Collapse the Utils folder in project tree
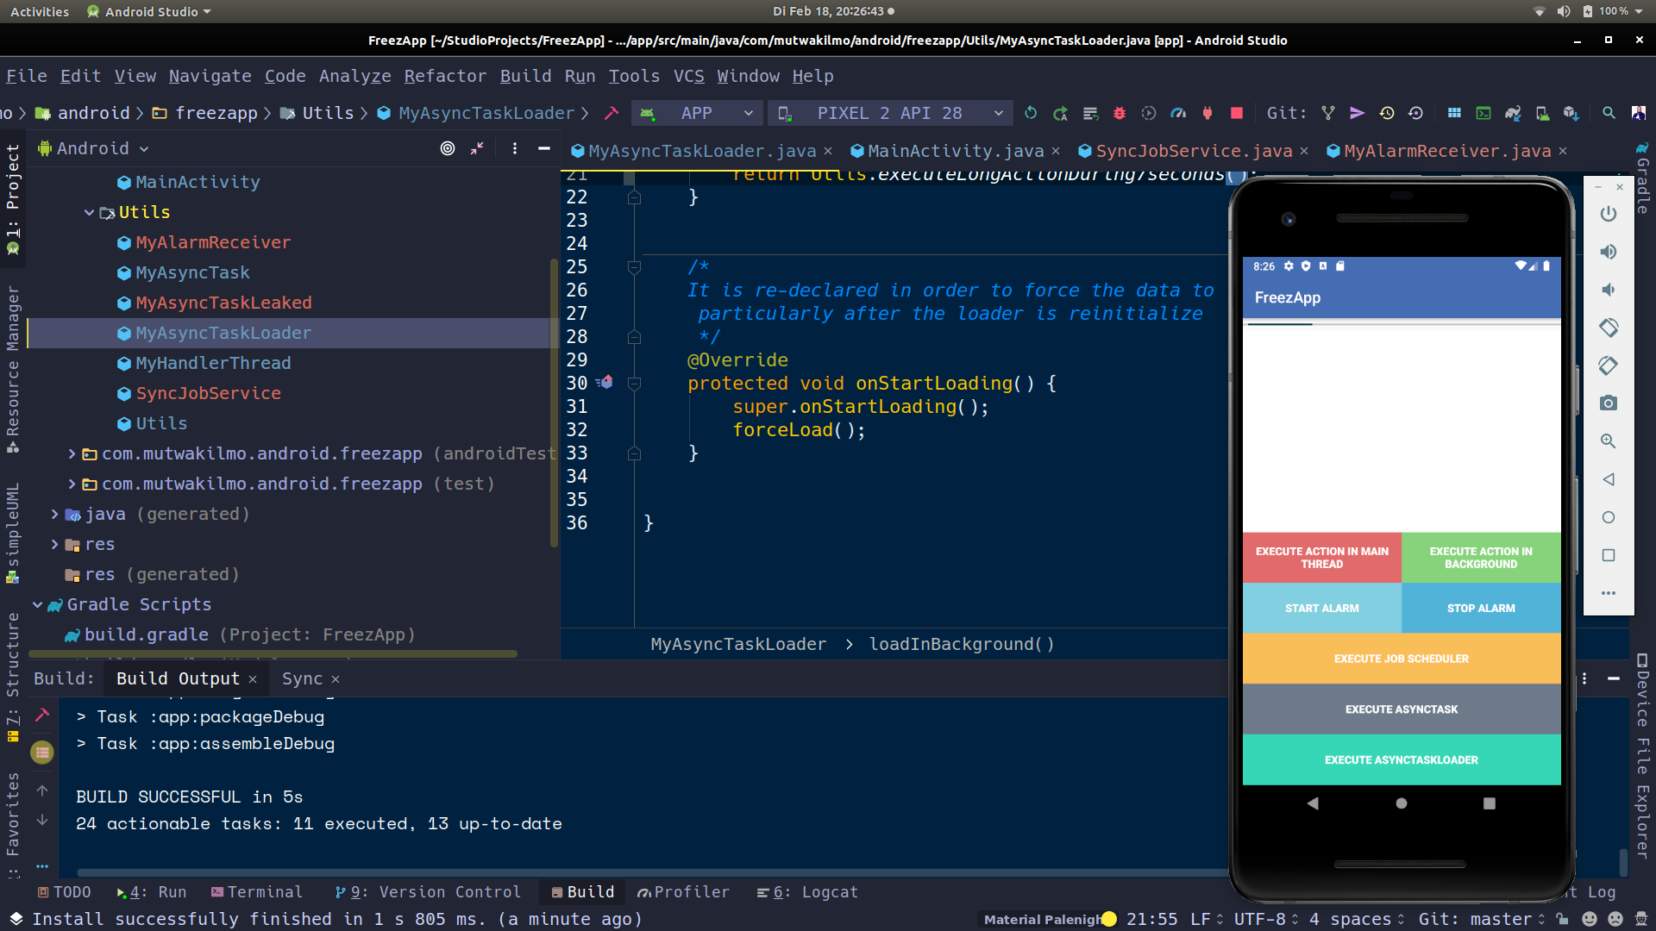 pos(89,212)
